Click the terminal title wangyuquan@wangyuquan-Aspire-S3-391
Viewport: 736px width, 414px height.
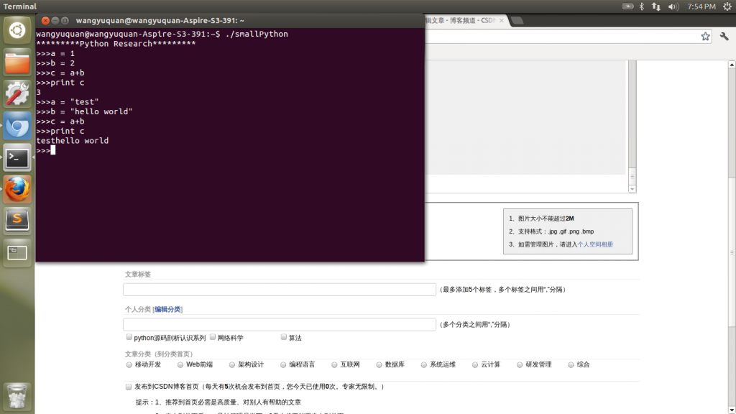160,21
